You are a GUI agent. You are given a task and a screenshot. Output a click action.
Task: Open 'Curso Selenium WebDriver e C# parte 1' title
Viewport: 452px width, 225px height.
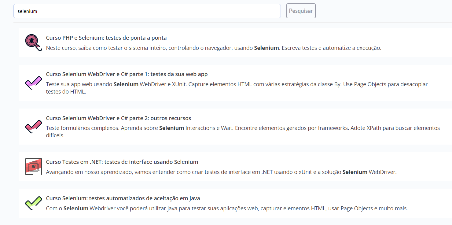click(127, 74)
